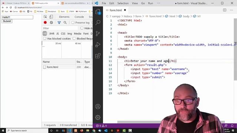The height and width of the screenshot is (133, 237).
Task: Open the Accounts menu in the activity bar
Action: 98,106
